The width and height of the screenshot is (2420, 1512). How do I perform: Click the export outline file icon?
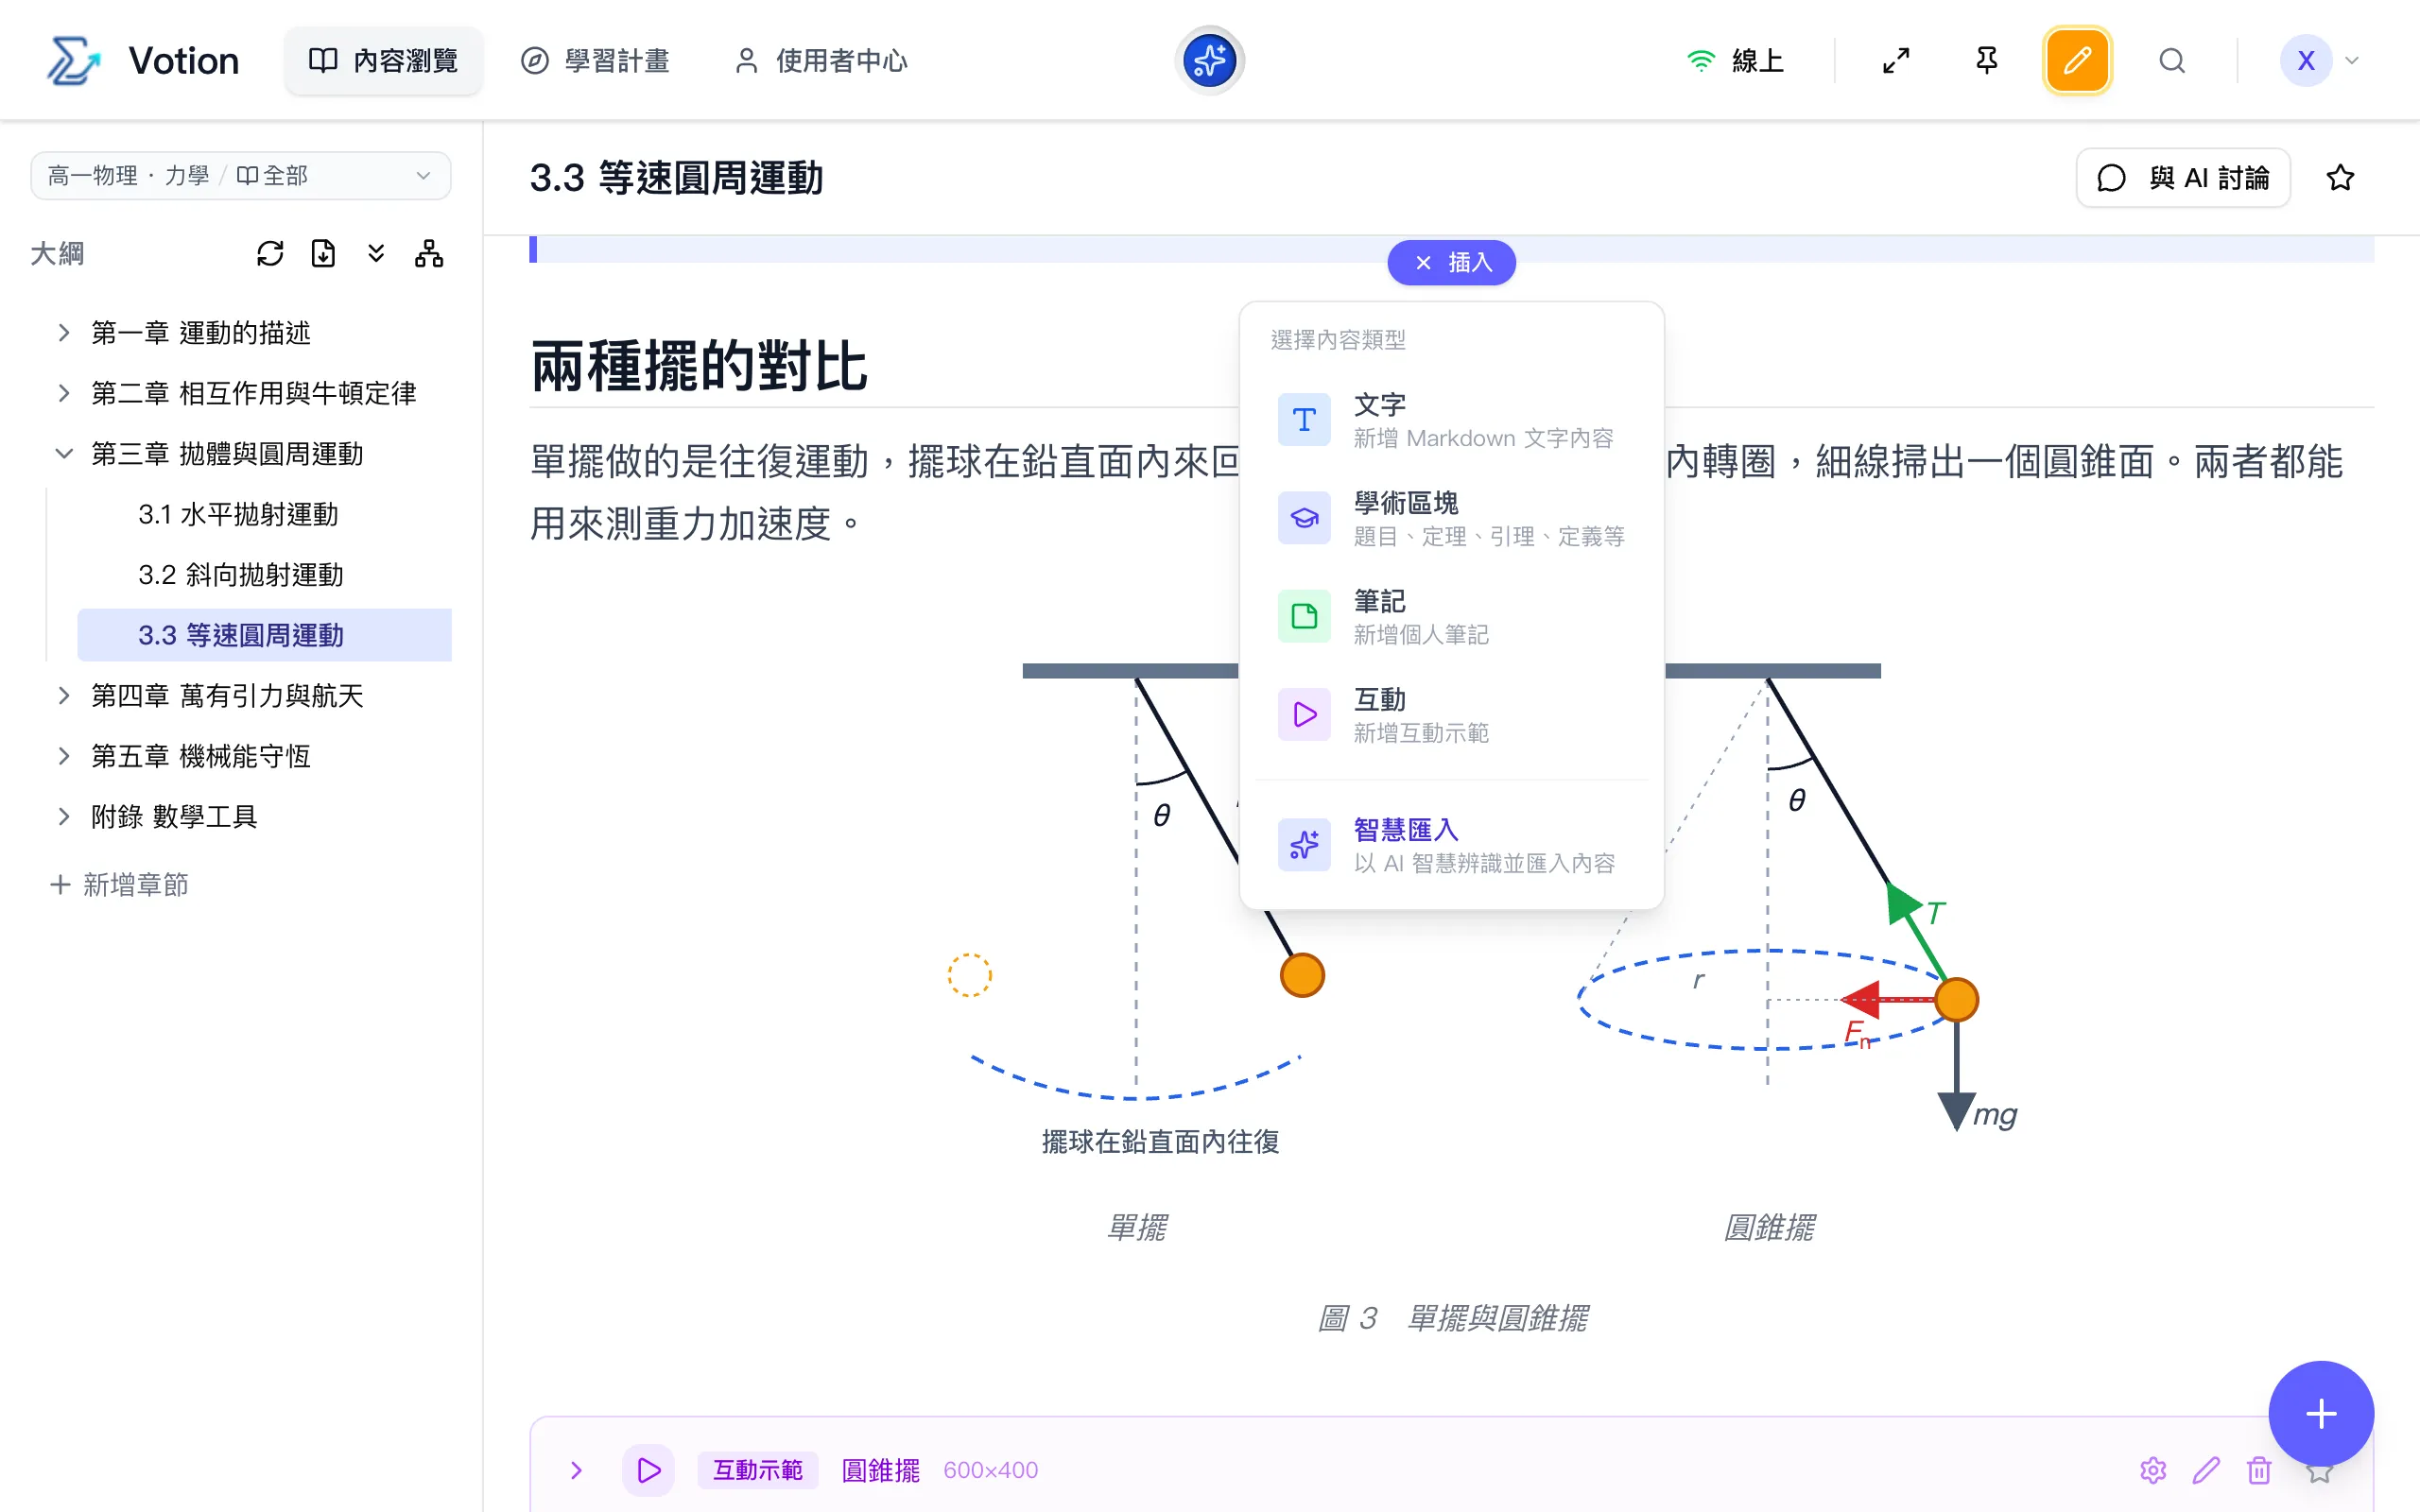point(323,254)
